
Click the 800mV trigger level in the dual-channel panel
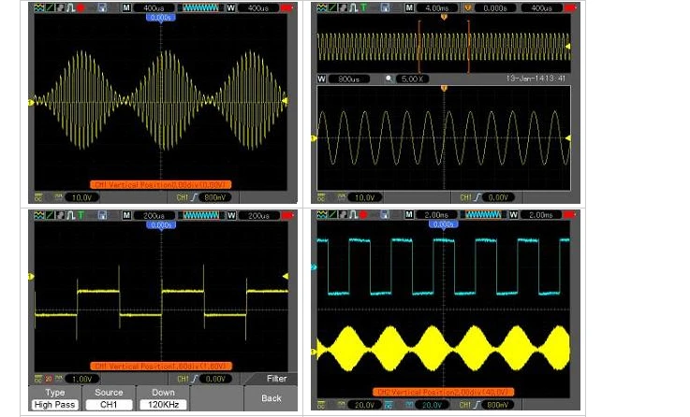(498, 405)
